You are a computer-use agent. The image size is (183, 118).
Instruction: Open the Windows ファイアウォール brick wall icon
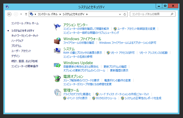coord(57,41)
